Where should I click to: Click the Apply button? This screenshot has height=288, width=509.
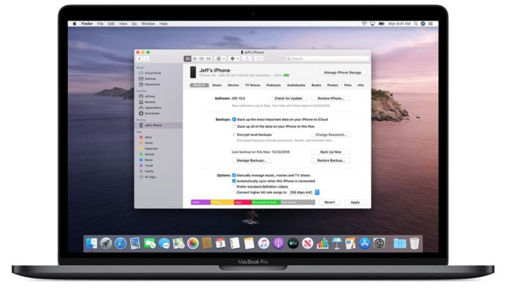355,202
